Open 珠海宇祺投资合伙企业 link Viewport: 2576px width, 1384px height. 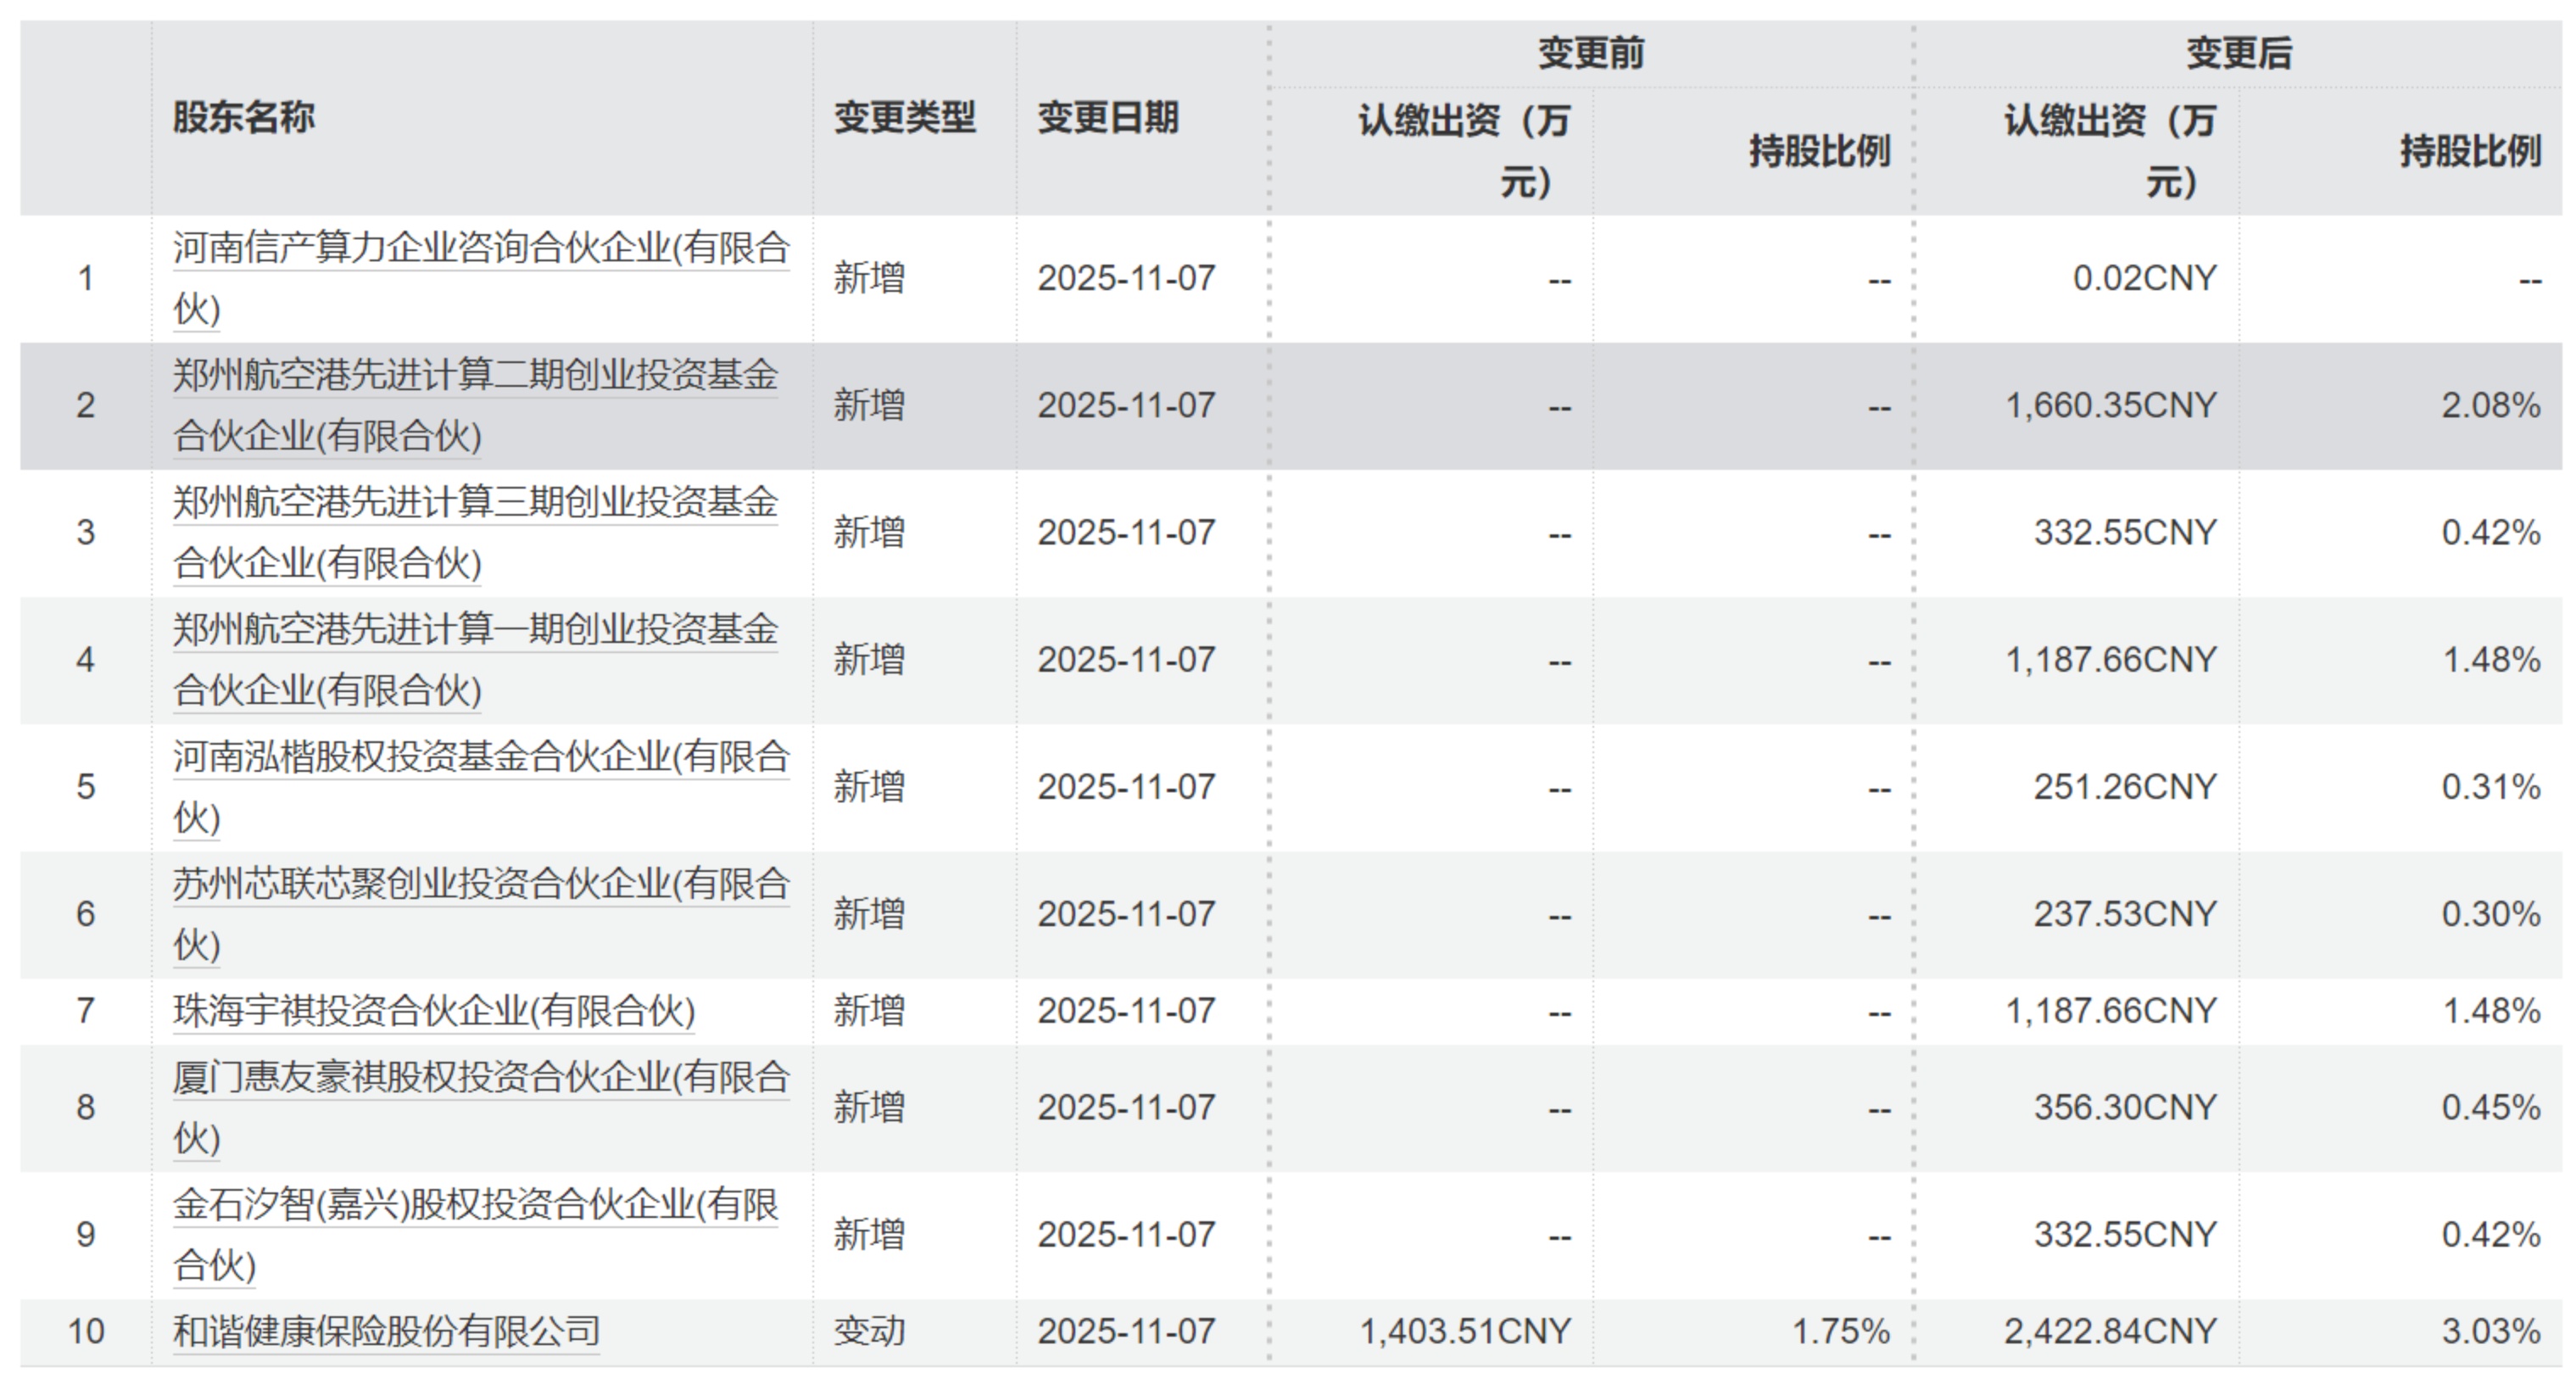point(433,1010)
